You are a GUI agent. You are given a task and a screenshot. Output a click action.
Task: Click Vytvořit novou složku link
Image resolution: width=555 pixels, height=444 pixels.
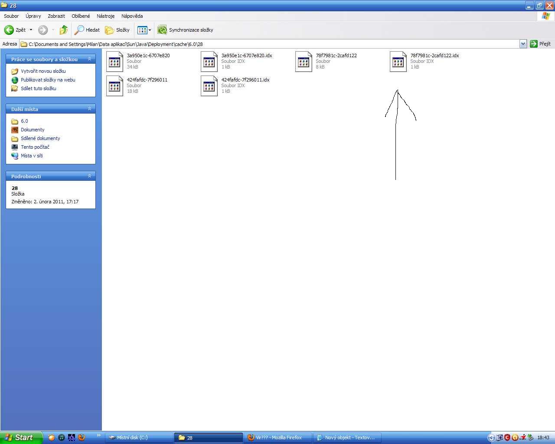point(43,71)
